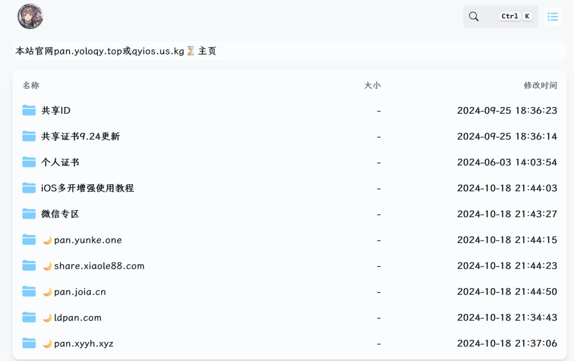Click timestamp 2024-09-25 18:36:14
This screenshot has width=574, height=361.
(507, 136)
